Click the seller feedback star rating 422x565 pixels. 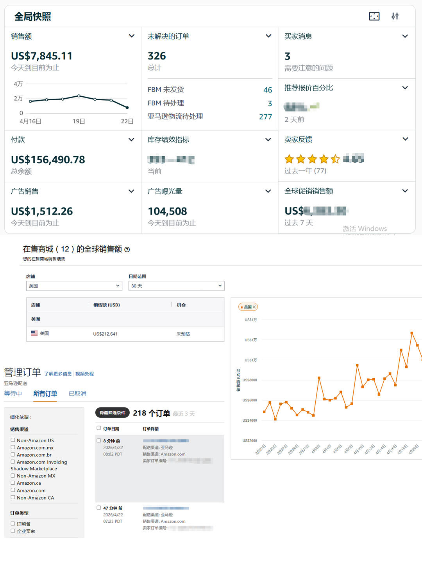click(x=312, y=159)
